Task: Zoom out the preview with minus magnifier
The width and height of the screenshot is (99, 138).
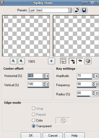Action: [13, 61]
